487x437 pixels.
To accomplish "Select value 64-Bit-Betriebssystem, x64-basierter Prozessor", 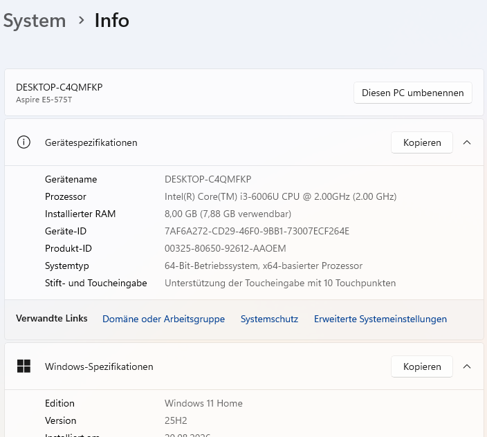I will pyautogui.click(x=264, y=266).
